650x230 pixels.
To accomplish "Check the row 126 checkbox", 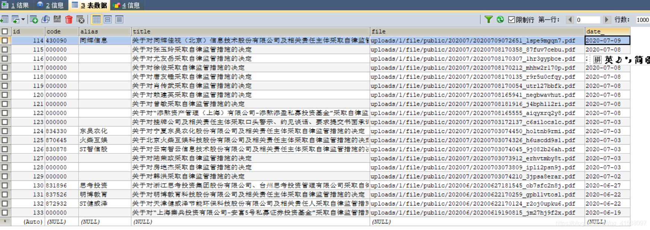I will point(5,149).
